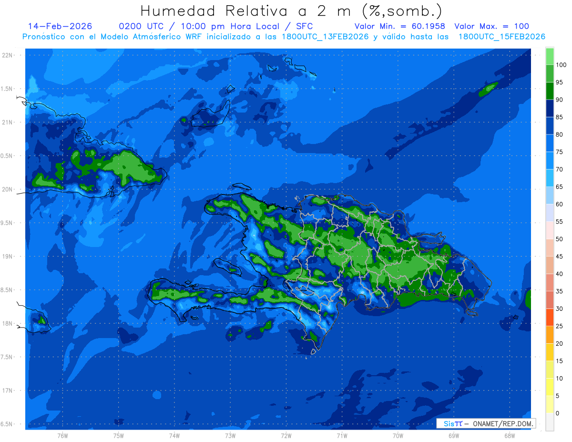Click the dark green legend band between 90 and 95
This screenshot has width=572, height=442.
(x=550, y=91)
